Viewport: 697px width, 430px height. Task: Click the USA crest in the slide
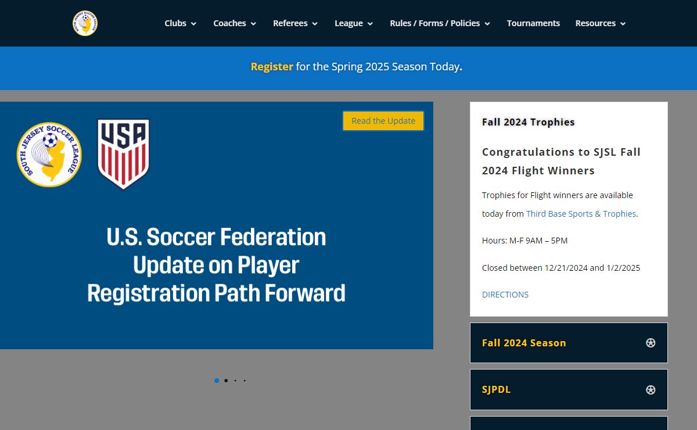tap(123, 154)
